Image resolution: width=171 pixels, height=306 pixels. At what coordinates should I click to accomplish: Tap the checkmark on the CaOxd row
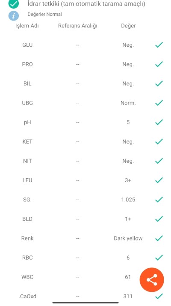(x=159, y=296)
